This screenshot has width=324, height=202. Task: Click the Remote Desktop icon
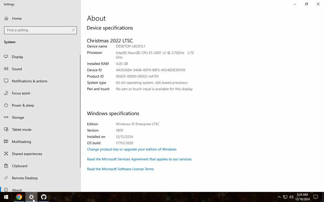pyautogui.click(x=6, y=178)
